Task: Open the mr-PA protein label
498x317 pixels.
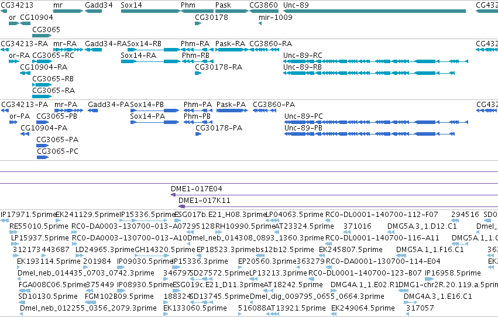Action: point(66,104)
